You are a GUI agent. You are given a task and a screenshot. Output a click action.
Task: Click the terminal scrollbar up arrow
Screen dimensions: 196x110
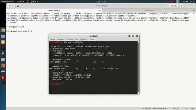pyautogui.click(x=138, y=42)
